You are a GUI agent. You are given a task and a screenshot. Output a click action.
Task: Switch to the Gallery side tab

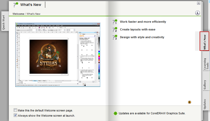coord(206,81)
